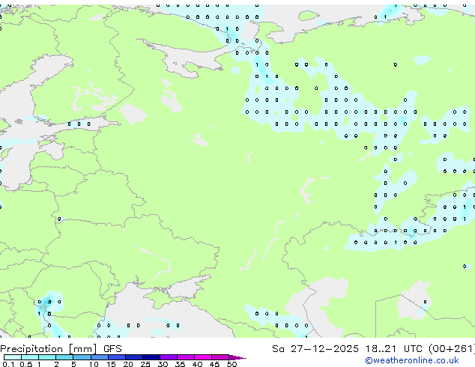Viewport: 475px width, 367px height.
Task: Click the legend label "40"
Action: pyautogui.click(x=197, y=364)
